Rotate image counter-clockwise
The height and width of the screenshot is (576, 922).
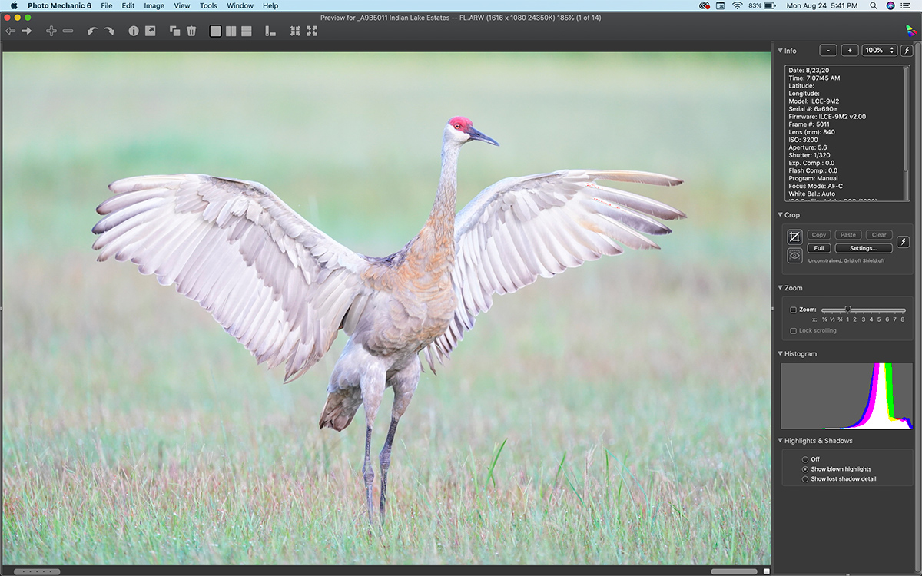coord(92,31)
